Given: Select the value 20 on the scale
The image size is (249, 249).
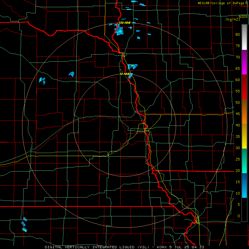Looking at the screenshot, I should coord(238,170).
